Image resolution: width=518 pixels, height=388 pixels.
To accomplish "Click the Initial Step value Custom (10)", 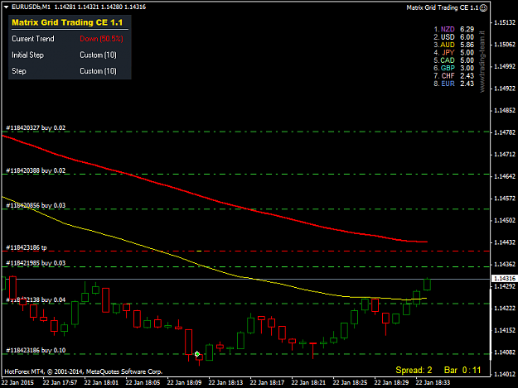I will coord(98,55).
